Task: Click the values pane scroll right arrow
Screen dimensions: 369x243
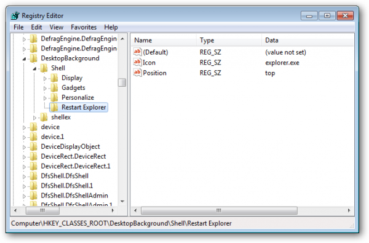Action: point(349,210)
